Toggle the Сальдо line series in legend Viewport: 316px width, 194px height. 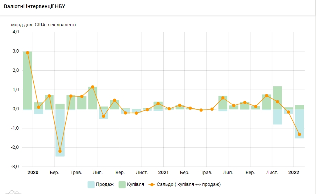[188, 184]
